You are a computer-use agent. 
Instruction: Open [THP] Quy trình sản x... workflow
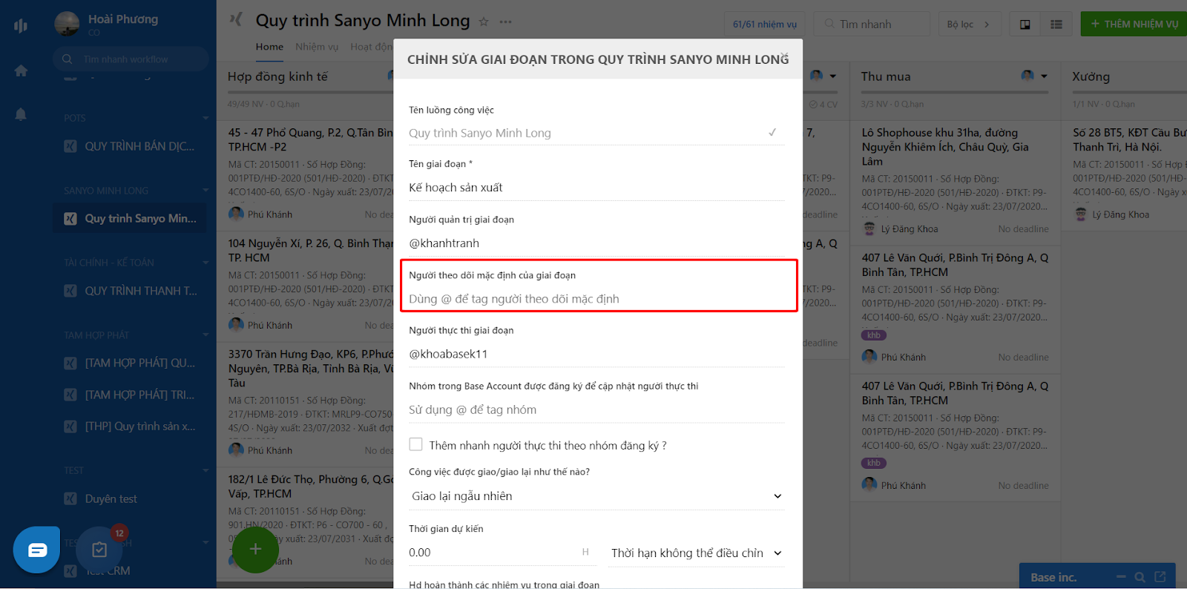point(130,426)
